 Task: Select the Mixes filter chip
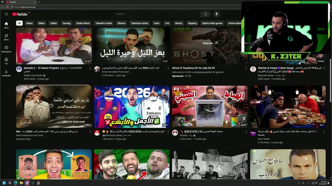point(41,23)
